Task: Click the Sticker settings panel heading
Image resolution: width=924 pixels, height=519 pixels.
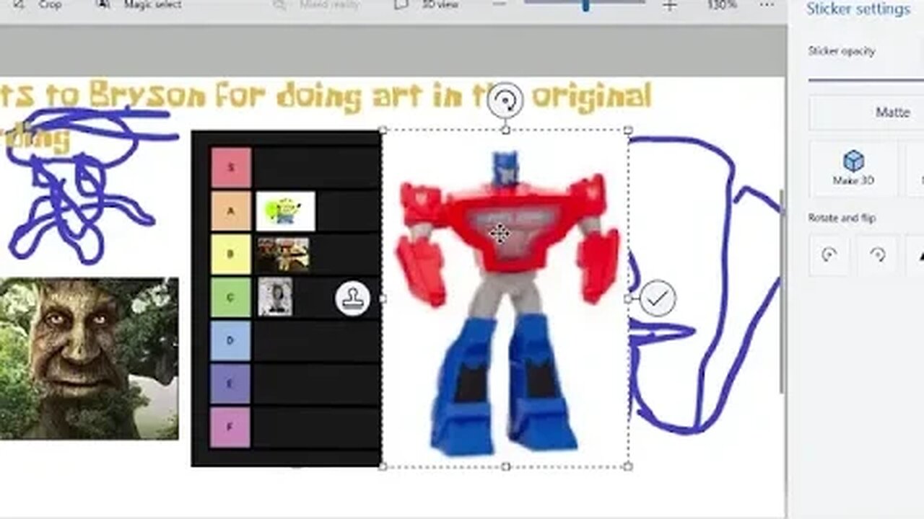Action: point(858,9)
